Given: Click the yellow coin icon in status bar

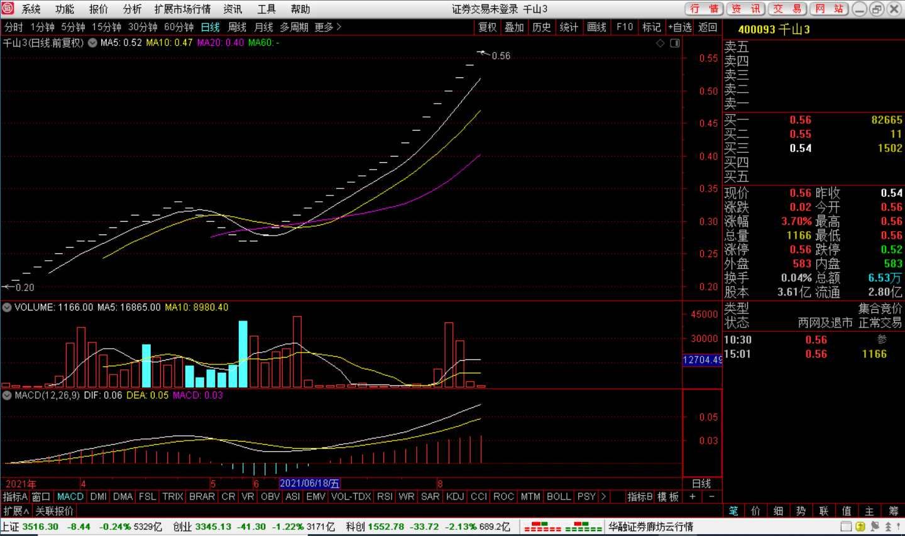Looking at the screenshot, I should (x=860, y=527).
